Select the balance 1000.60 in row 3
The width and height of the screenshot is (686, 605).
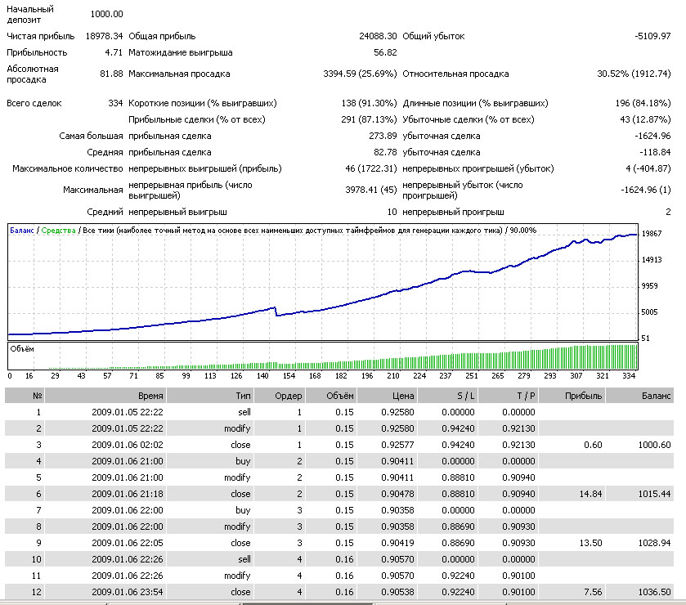click(654, 445)
